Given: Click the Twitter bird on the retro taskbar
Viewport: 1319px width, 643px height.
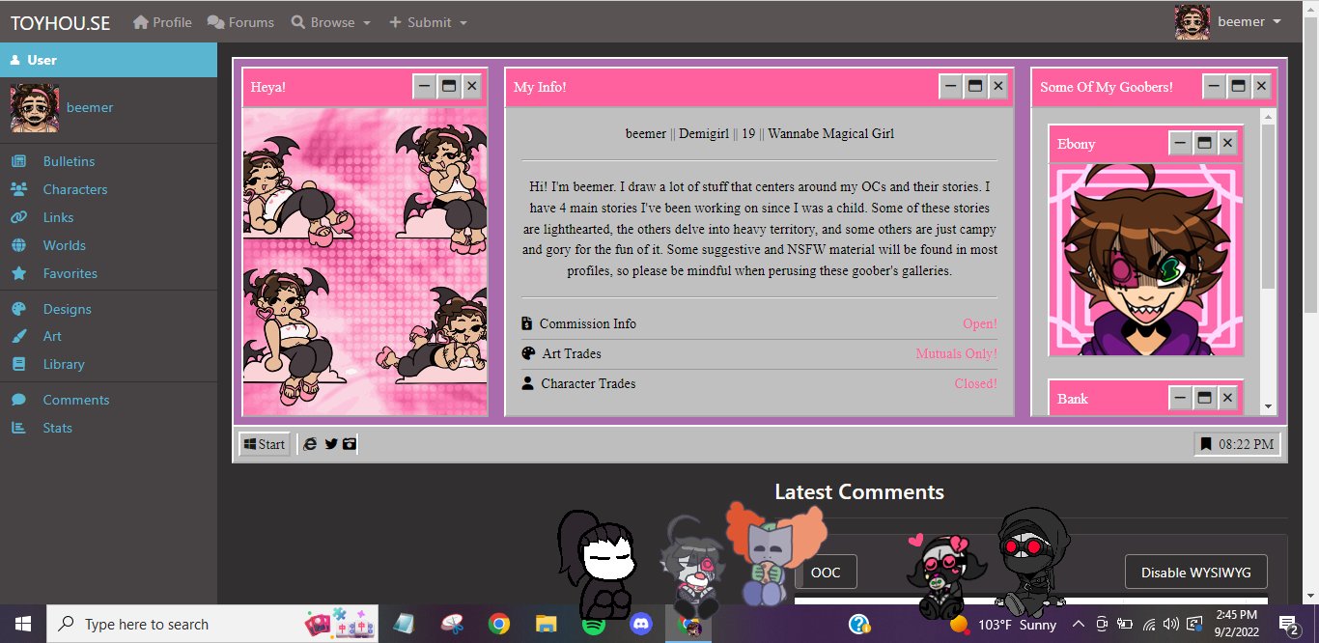Looking at the screenshot, I should pos(330,443).
